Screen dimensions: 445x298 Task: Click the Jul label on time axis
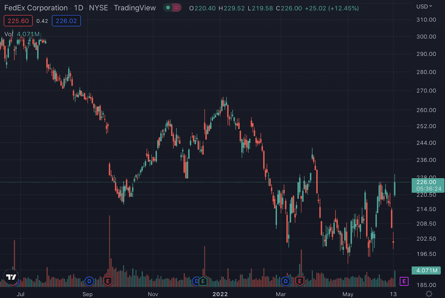coord(21,294)
